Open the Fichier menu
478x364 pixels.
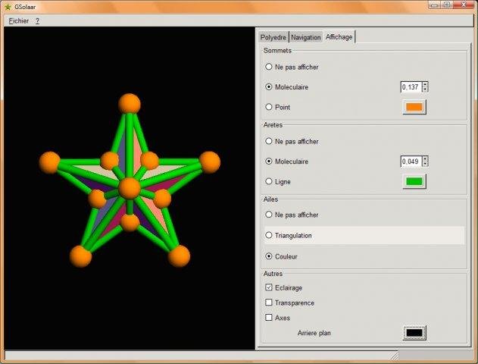18,20
